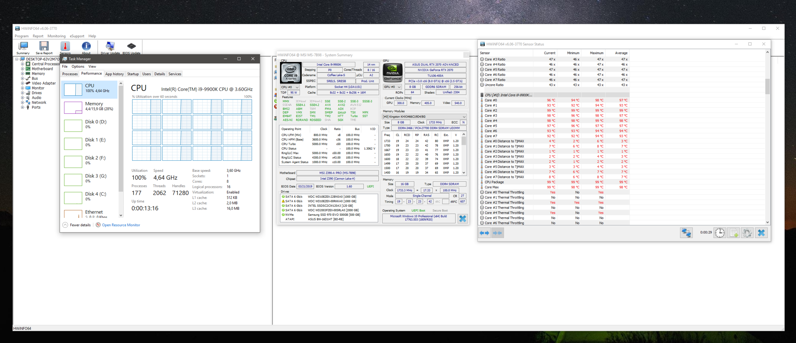Expand the Memory node in HWiNFO sidebar tree
Viewport: 796px width, 343px height.
coord(22,74)
